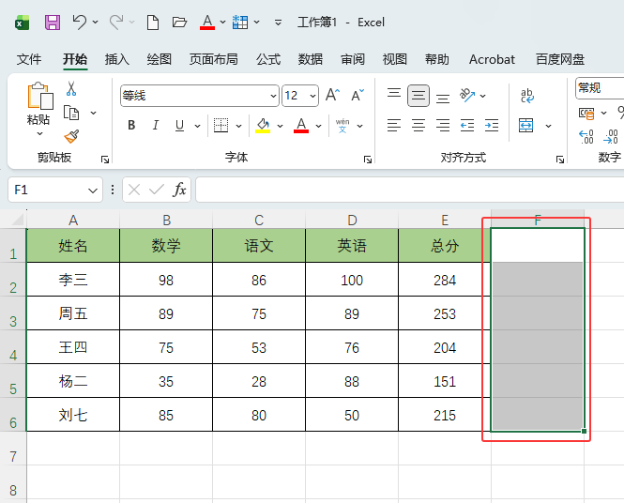Open the Acrobat tab
Image resolution: width=624 pixels, height=503 pixels.
(x=492, y=59)
